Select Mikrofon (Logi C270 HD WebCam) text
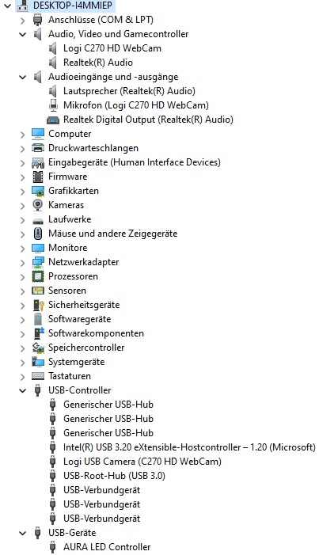 coord(136,105)
